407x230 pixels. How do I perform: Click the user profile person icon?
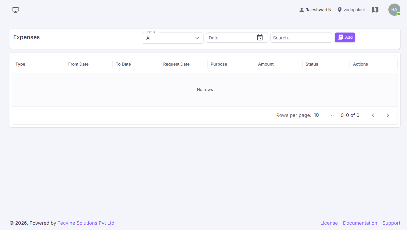coord(302,10)
